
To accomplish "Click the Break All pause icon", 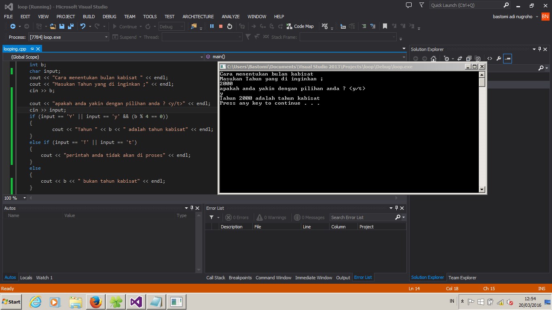I will 211,26.
